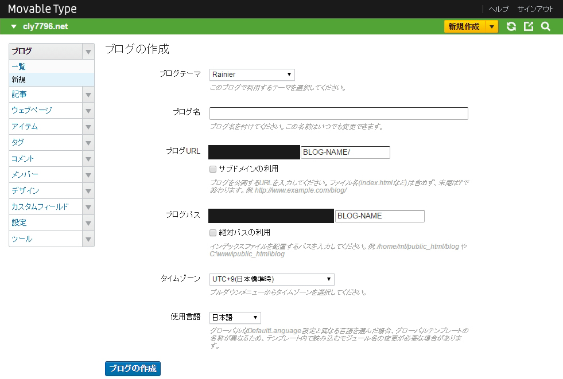The height and width of the screenshot is (379, 563).
Task: Click the Movable Type logo
Action: tap(42, 9)
